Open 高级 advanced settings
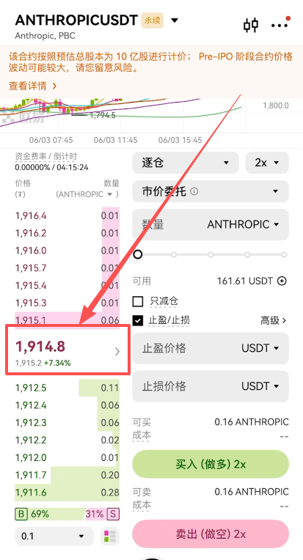303x560 pixels. coord(274,320)
